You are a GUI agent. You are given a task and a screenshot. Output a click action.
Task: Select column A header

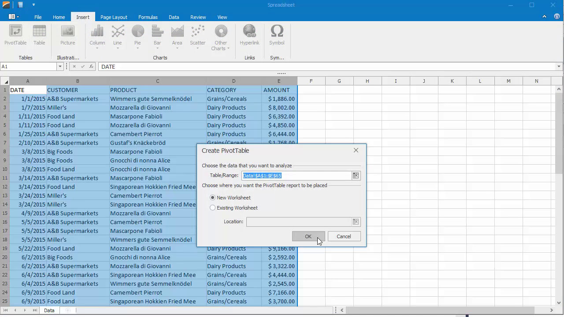pos(28,81)
